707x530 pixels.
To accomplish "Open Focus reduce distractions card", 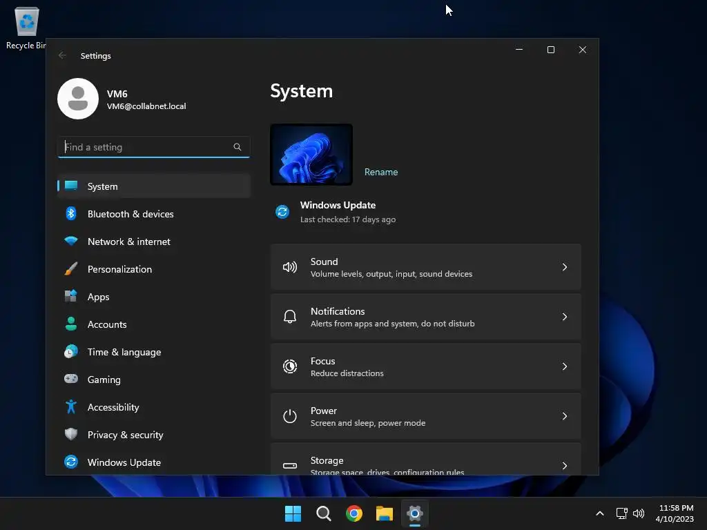I will (425, 366).
